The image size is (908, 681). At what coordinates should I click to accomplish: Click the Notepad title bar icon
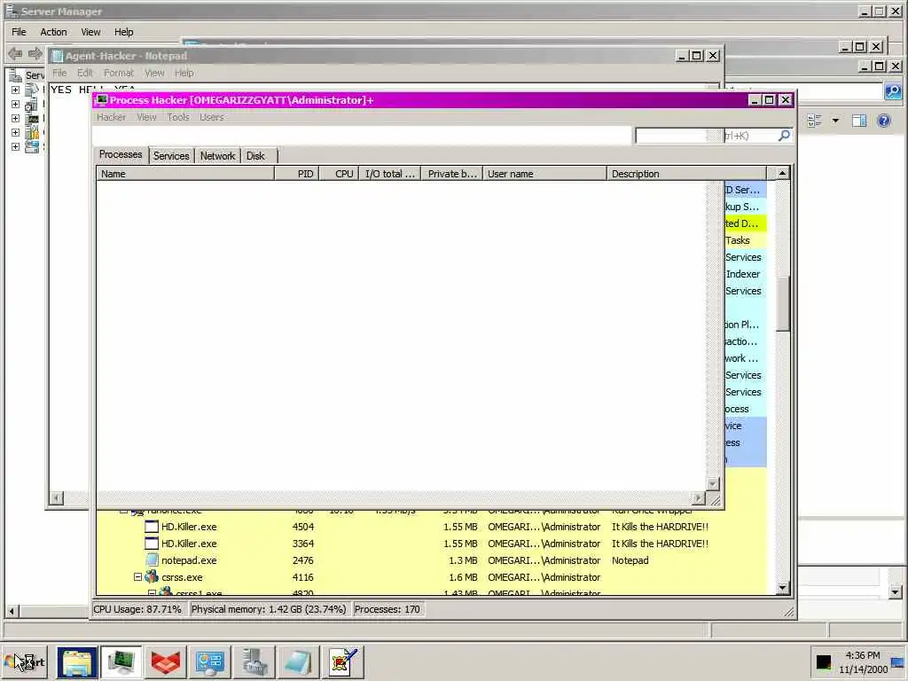[57, 56]
